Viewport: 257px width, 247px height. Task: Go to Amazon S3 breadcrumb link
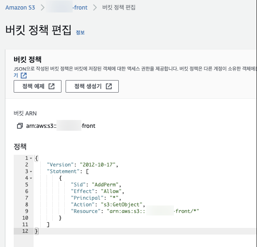[20, 7]
